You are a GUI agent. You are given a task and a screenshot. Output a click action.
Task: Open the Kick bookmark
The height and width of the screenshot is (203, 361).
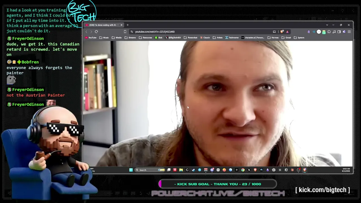click(x=159, y=37)
